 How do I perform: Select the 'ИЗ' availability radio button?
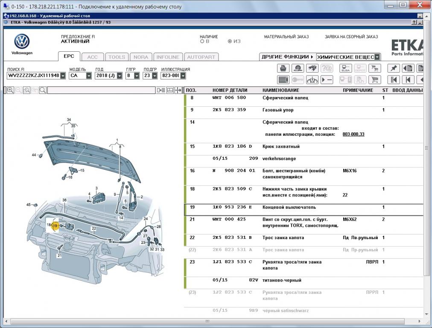230,41
